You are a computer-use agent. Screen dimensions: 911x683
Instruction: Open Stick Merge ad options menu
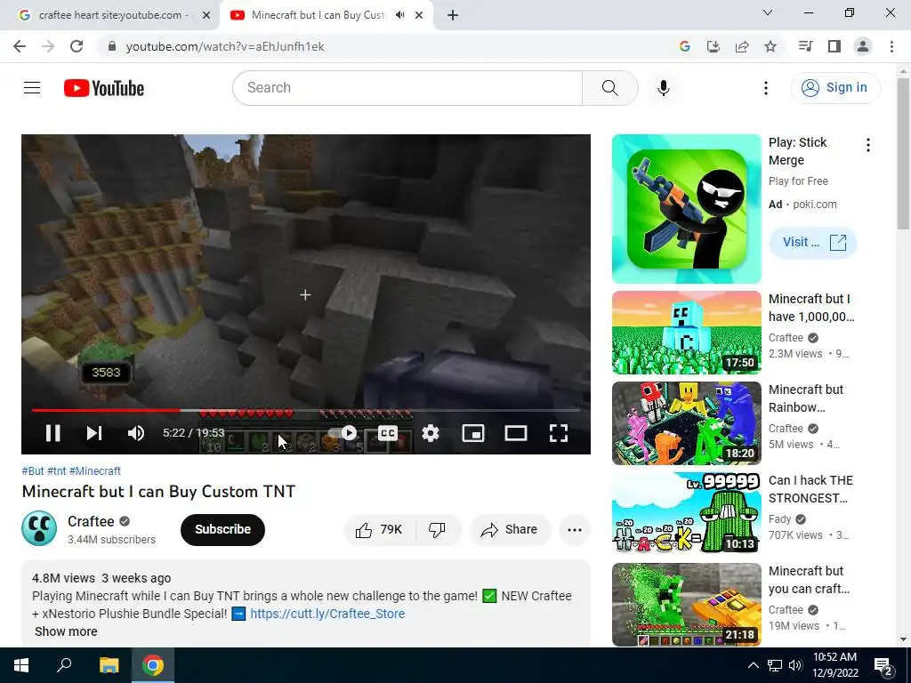tap(868, 145)
